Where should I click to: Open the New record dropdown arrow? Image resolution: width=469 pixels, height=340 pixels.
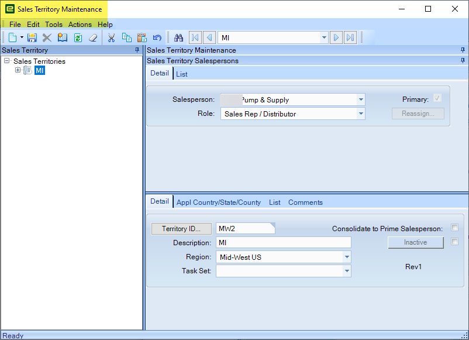(22, 37)
